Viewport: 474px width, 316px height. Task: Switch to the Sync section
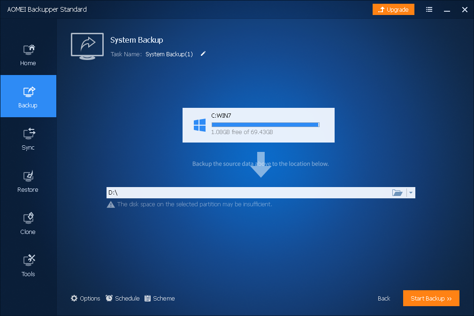(28, 138)
